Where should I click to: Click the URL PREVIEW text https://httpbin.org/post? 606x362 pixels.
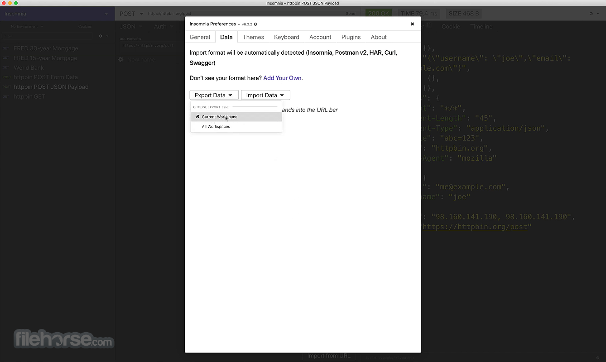(x=148, y=46)
